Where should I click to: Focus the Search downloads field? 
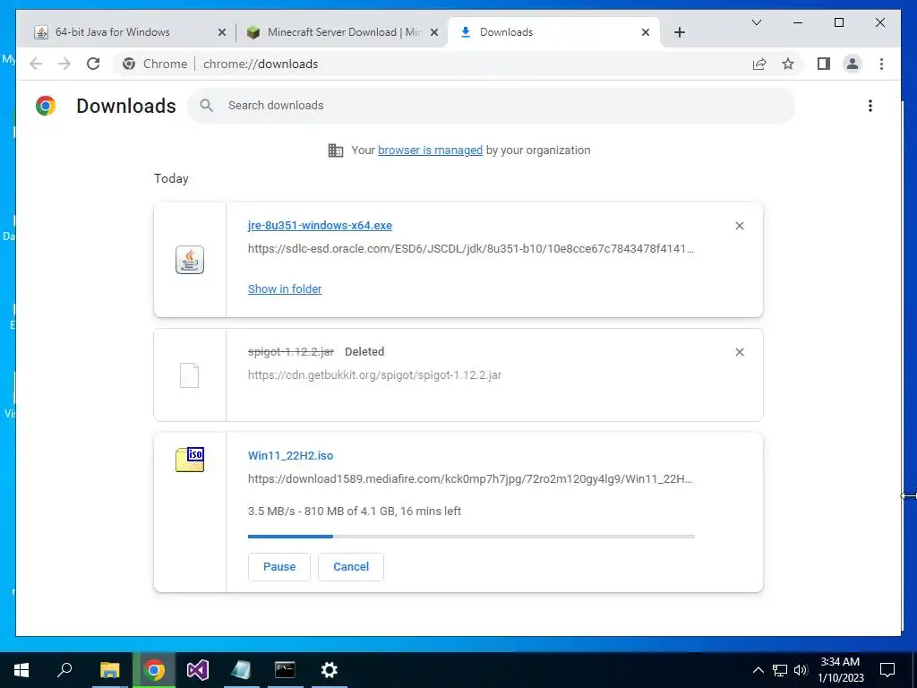pyautogui.click(x=492, y=106)
